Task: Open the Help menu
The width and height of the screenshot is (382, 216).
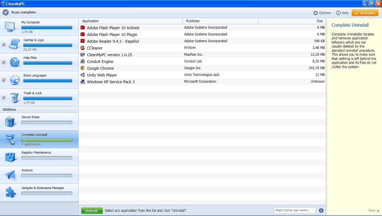Action: pos(342,13)
